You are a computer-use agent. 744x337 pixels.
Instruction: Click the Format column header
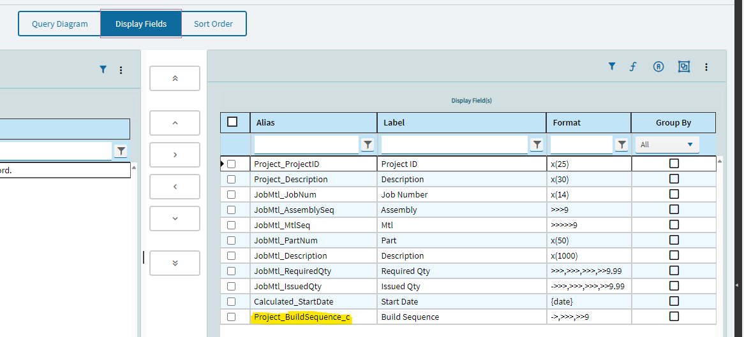(x=589, y=122)
